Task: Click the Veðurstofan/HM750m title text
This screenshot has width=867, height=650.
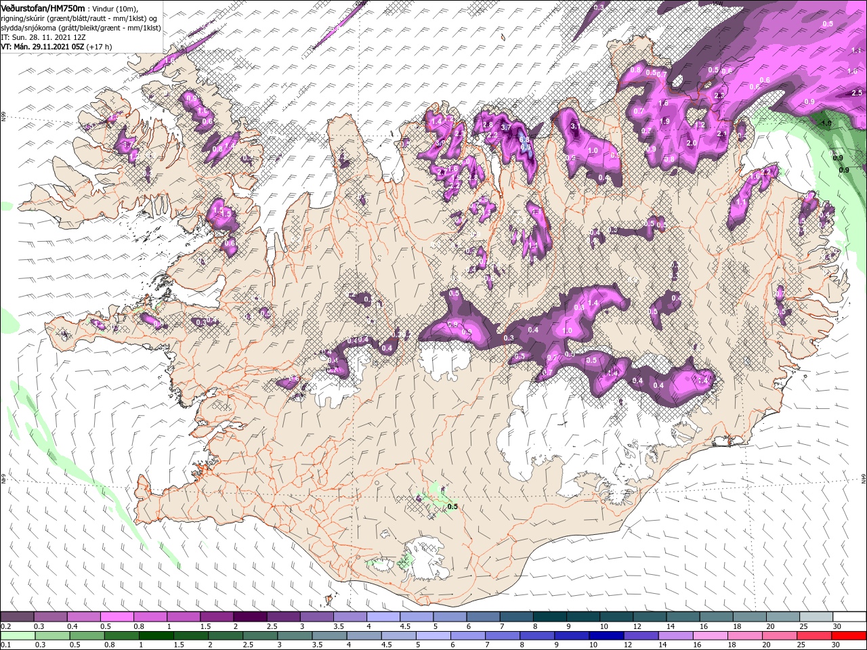Action: coord(43,8)
